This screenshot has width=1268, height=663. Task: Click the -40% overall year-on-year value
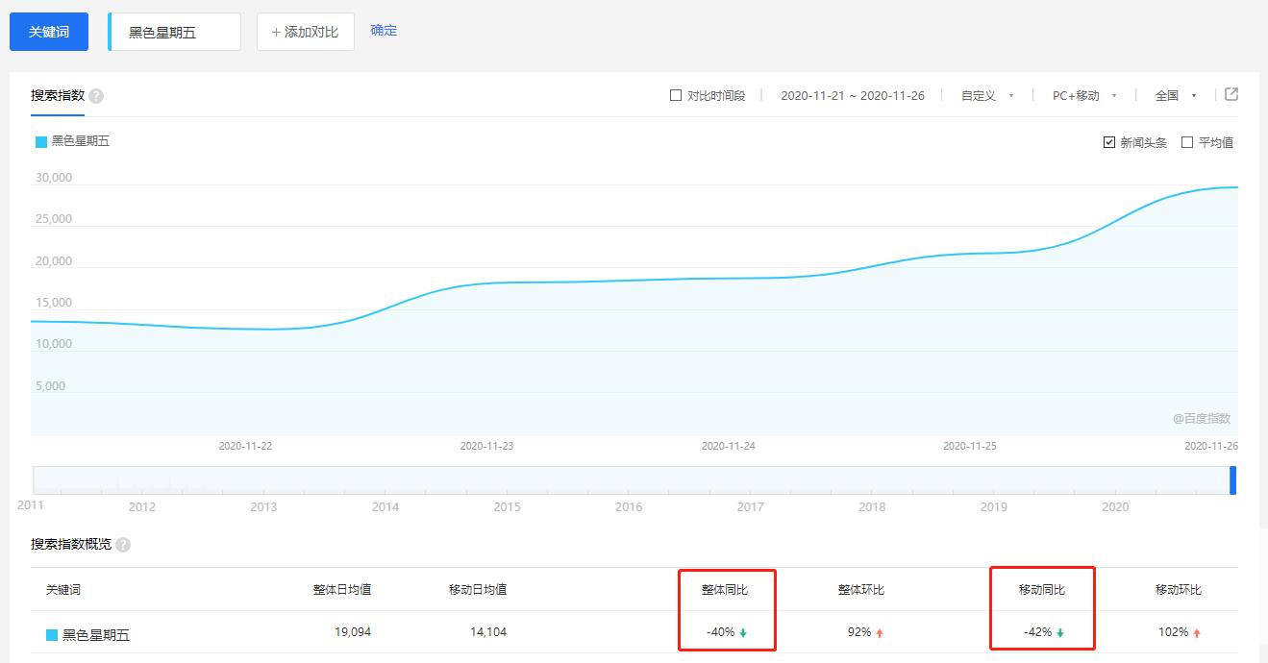click(721, 632)
